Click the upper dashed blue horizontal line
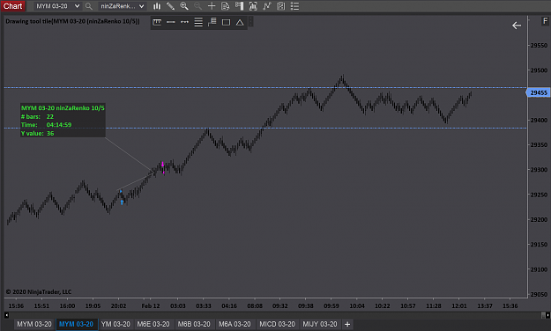The height and width of the screenshot is (331, 551). pos(265,88)
